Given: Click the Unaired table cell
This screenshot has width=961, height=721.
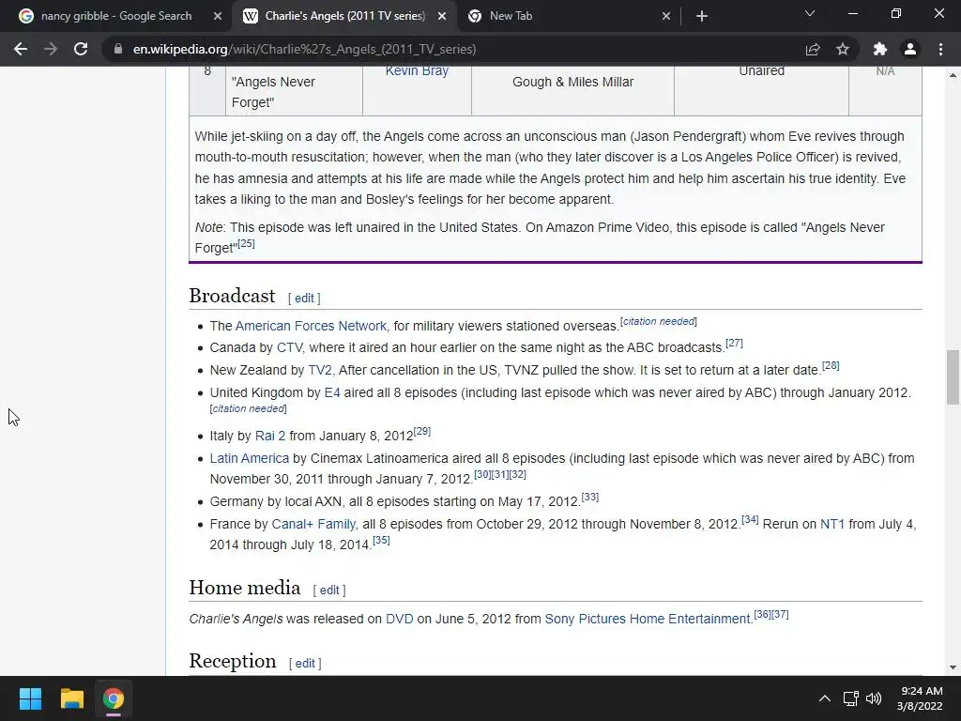Looking at the screenshot, I should pos(761,91).
